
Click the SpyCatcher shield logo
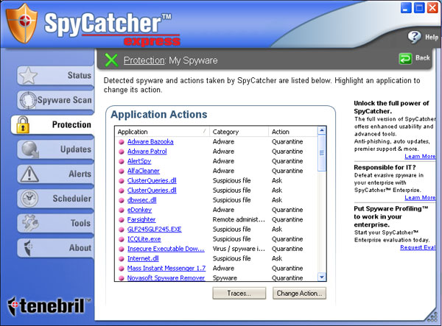pyautogui.click(x=21, y=24)
